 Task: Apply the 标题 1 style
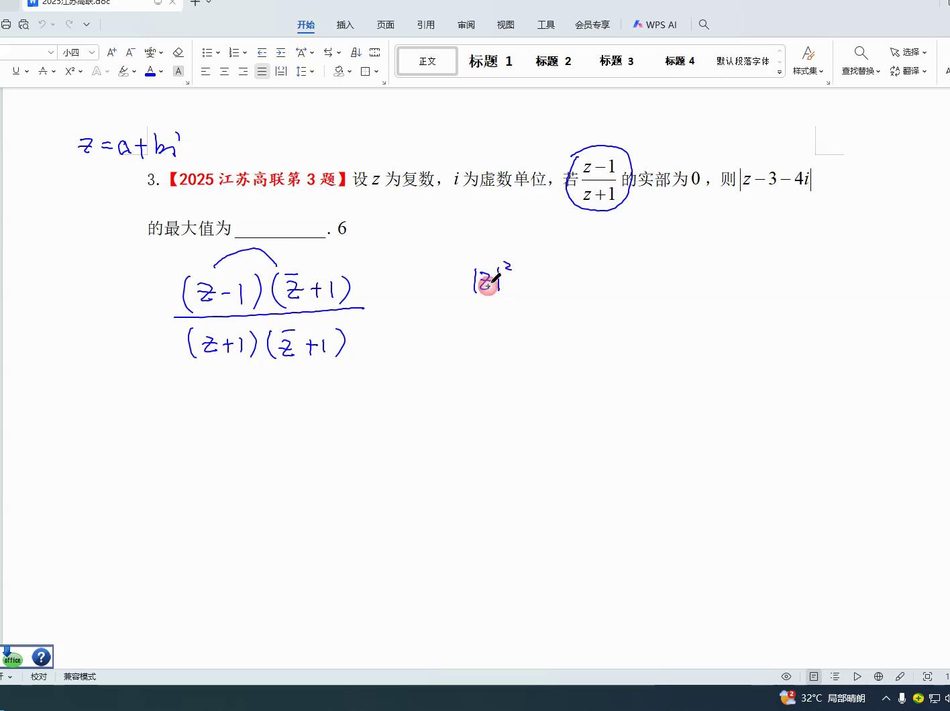point(490,61)
